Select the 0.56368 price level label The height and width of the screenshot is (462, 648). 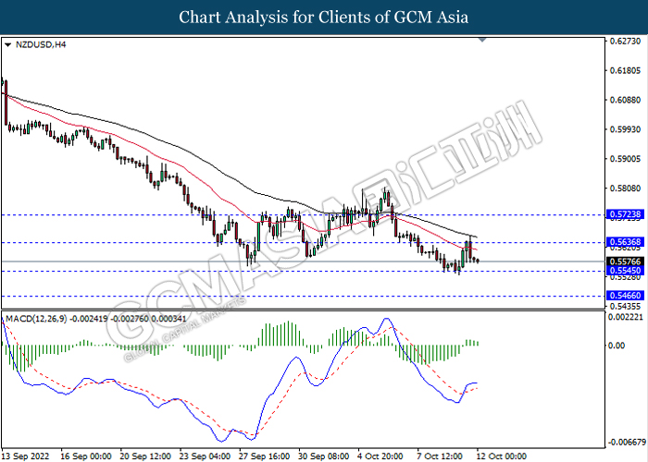click(625, 242)
